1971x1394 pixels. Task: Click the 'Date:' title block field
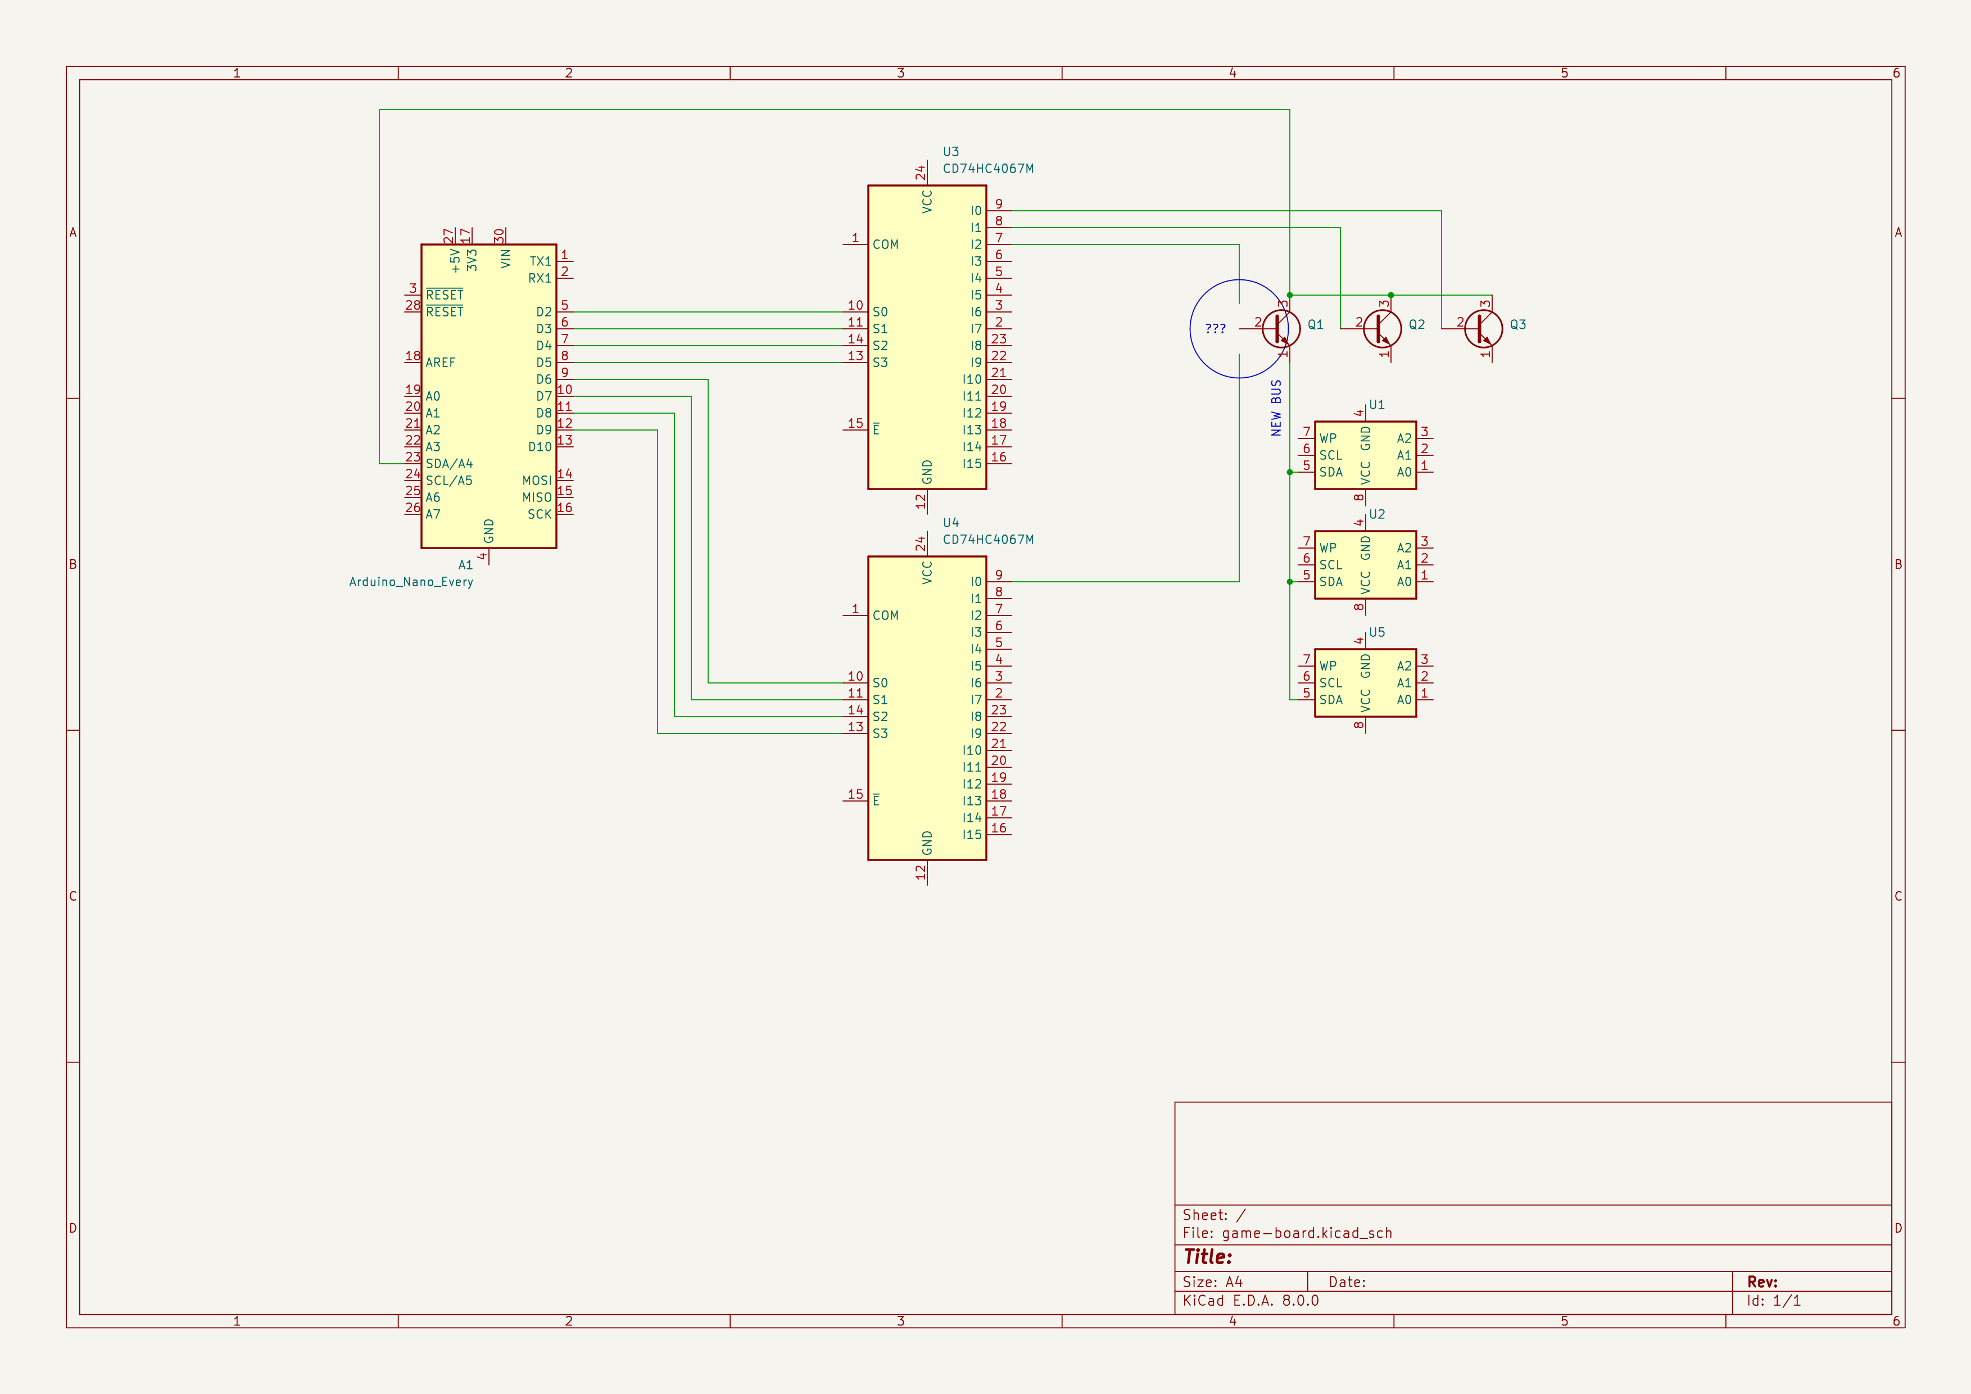pyautogui.click(x=1347, y=1282)
